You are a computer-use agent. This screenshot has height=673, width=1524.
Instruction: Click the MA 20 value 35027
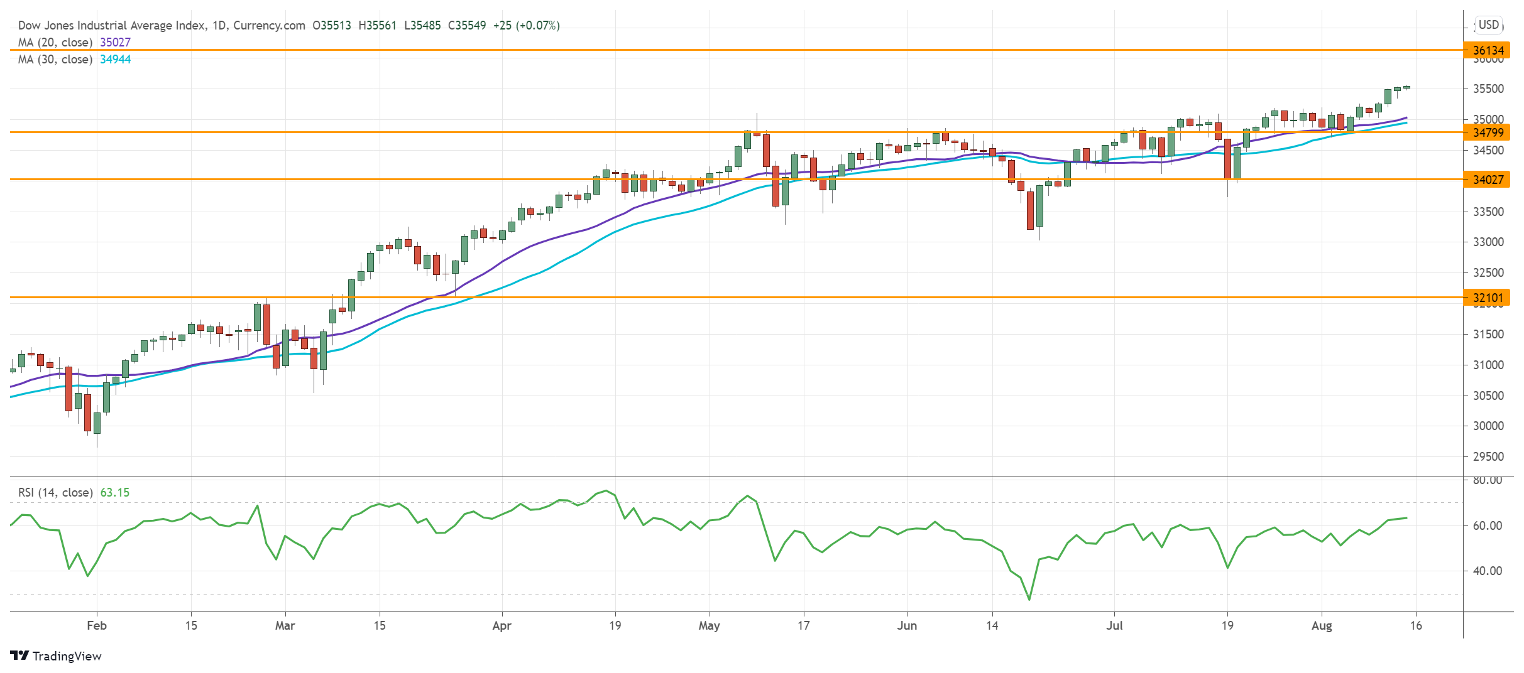pyautogui.click(x=116, y=42)
